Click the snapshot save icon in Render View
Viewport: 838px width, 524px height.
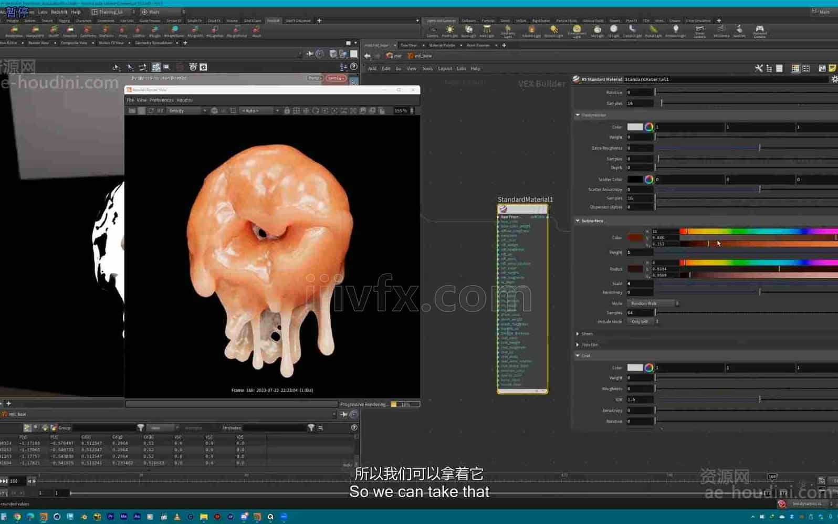363,111
